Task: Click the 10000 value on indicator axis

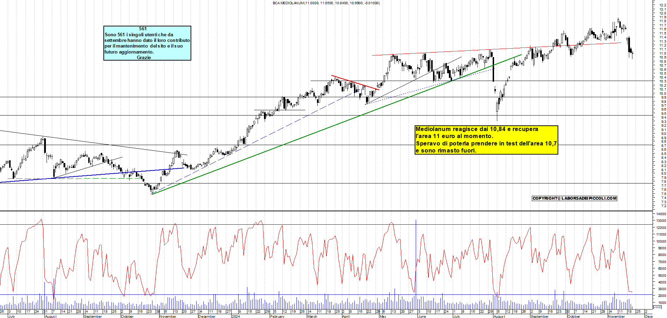Action: (661, 242)
